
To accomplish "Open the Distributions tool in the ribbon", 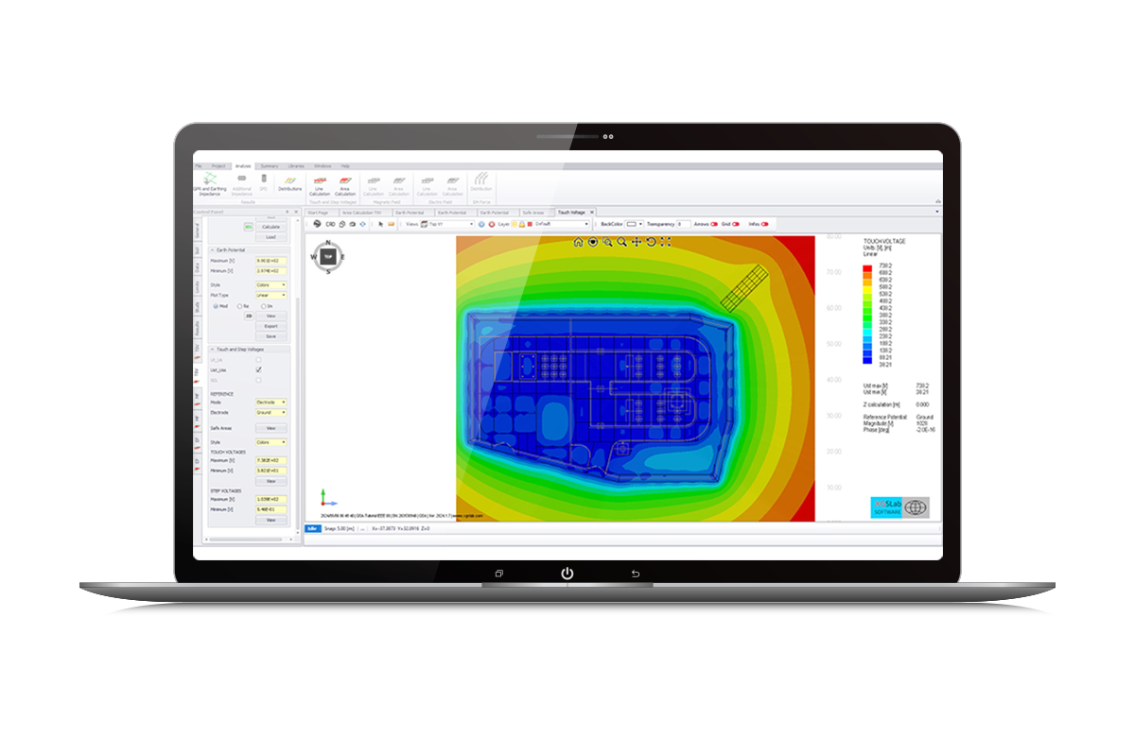I will (x=289, y=182).
